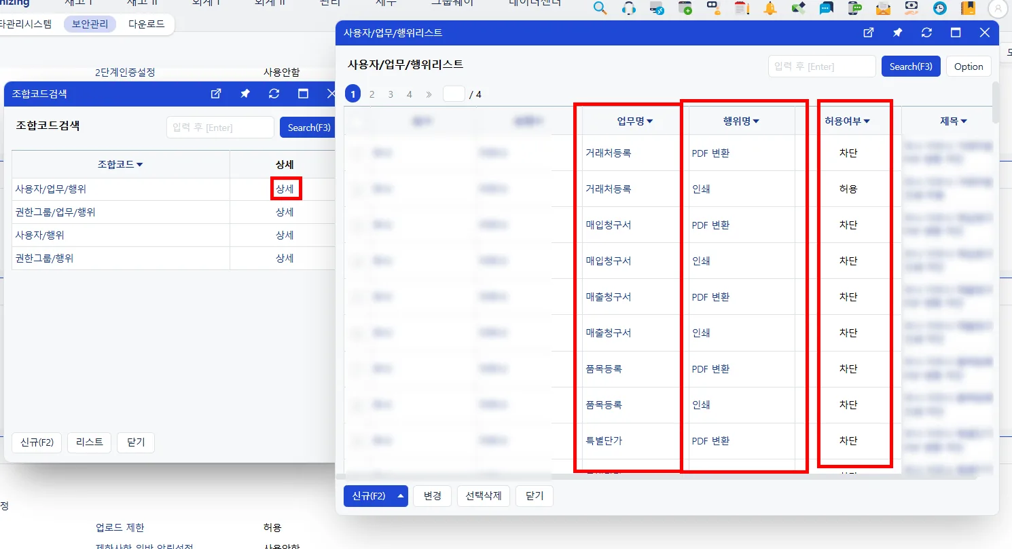The height and width of the screenshot is (549, 1012).
Task: Go to page 3 of the list
Action: [x=391, y=94]
